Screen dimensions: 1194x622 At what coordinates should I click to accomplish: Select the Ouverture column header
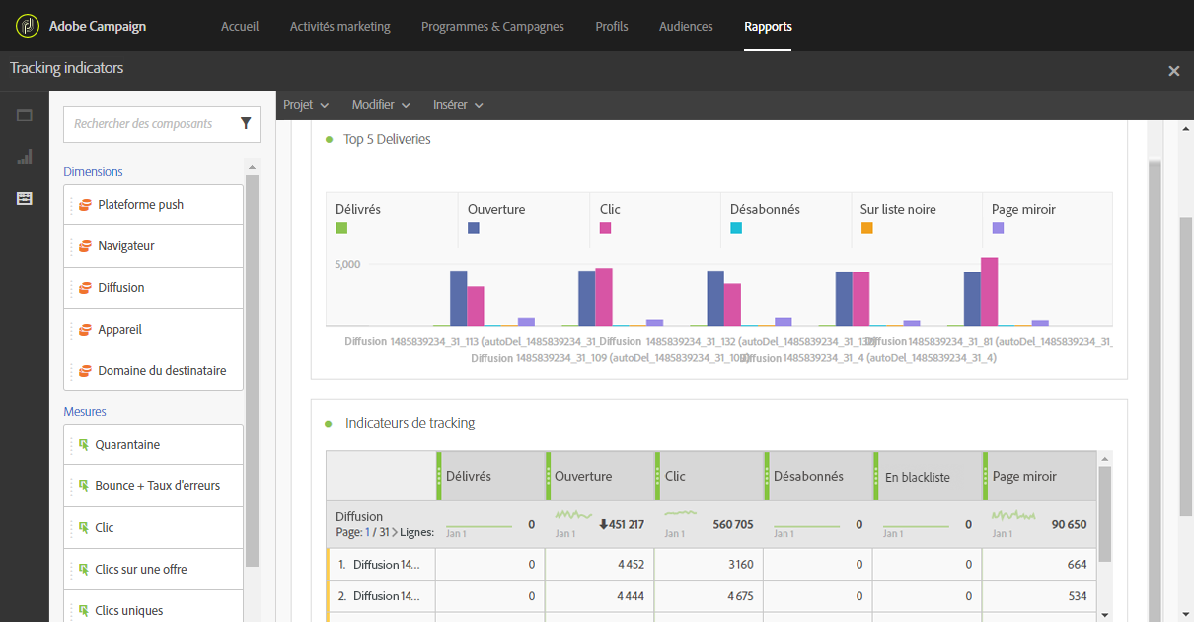click(600, 476)
